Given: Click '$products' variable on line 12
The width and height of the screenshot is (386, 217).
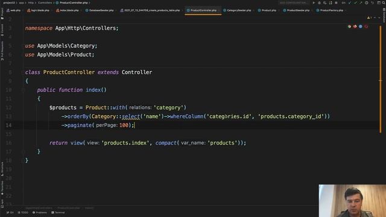Looking at the screenshot, I should point(63,108).
